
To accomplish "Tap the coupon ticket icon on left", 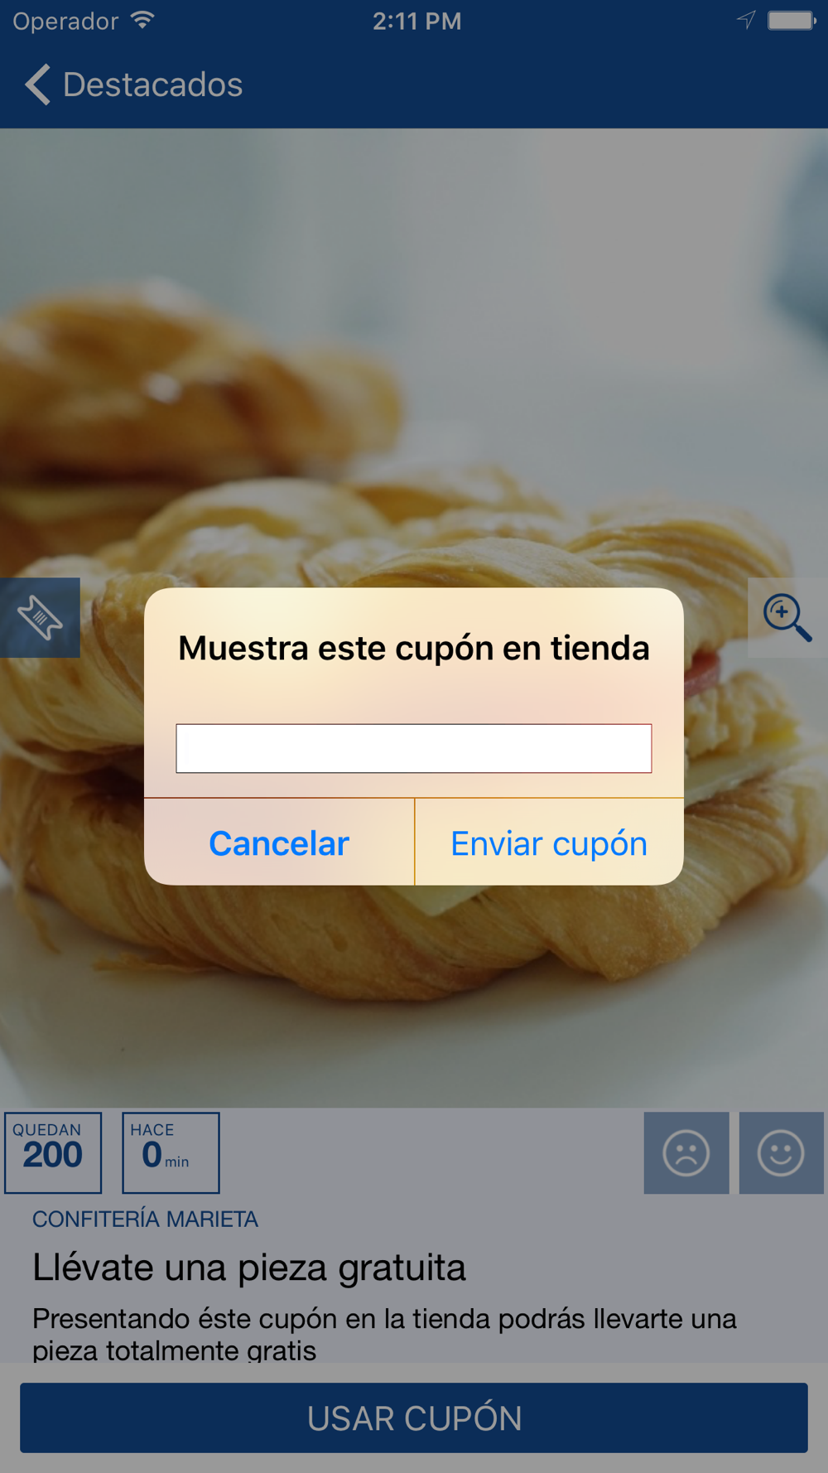I will pos(40,618).
